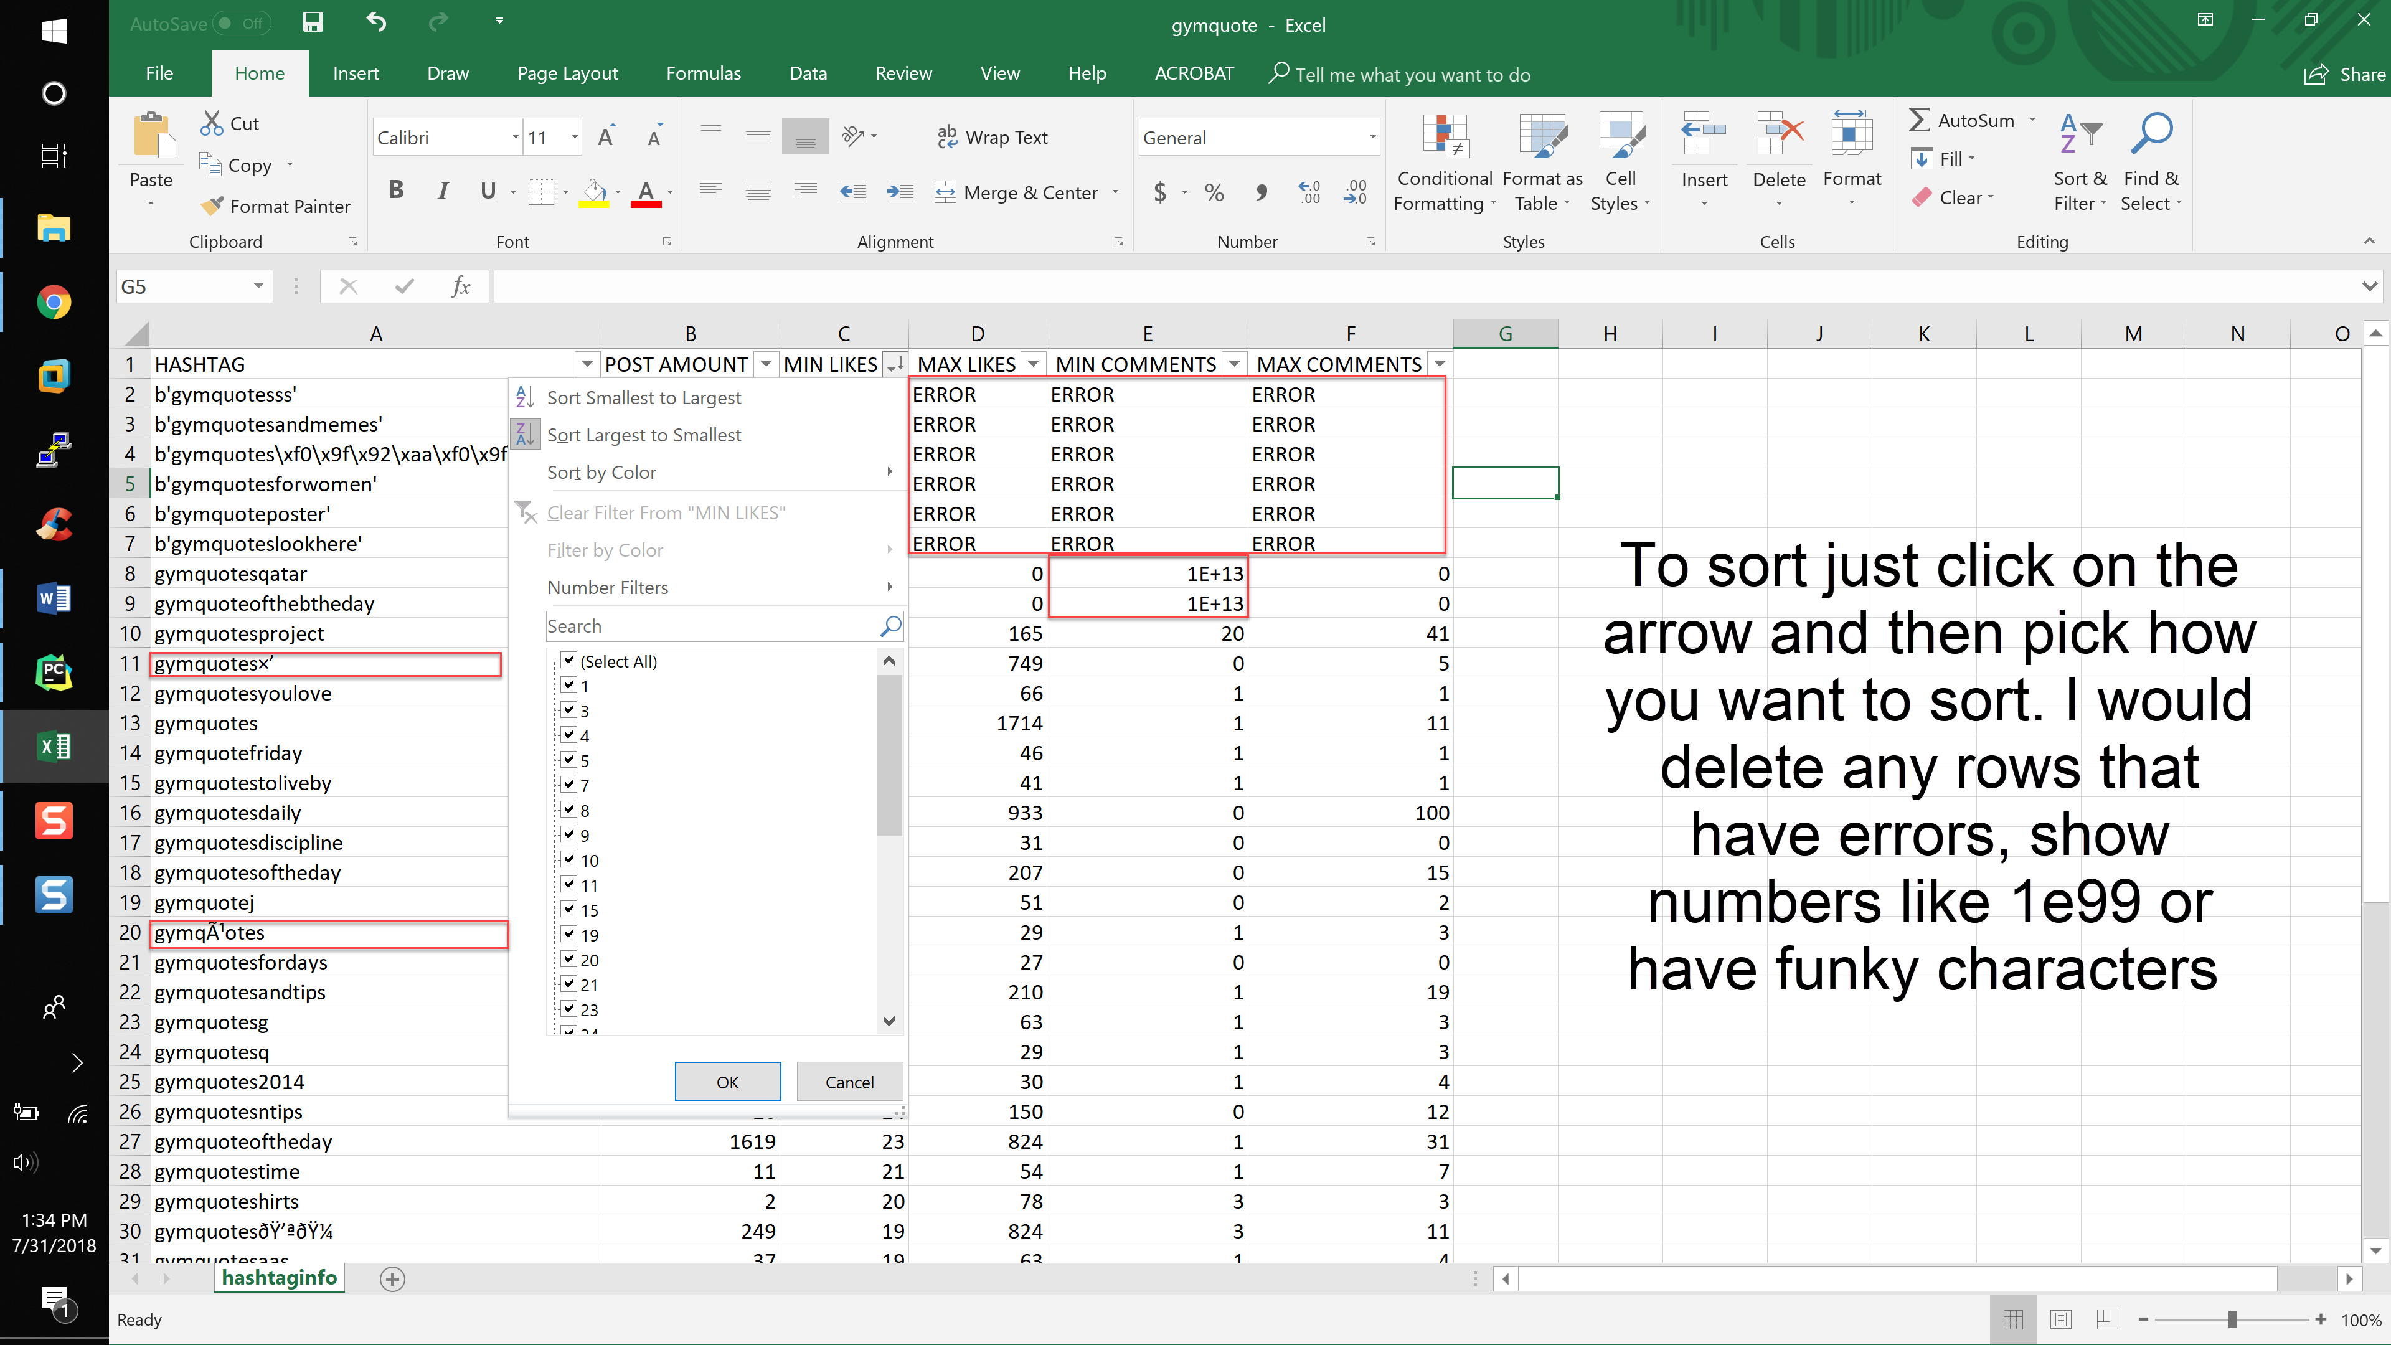This screenshot has width=2391, height=1345.
Task: Open Conditional Formatting options
Action: [1445, 163]
